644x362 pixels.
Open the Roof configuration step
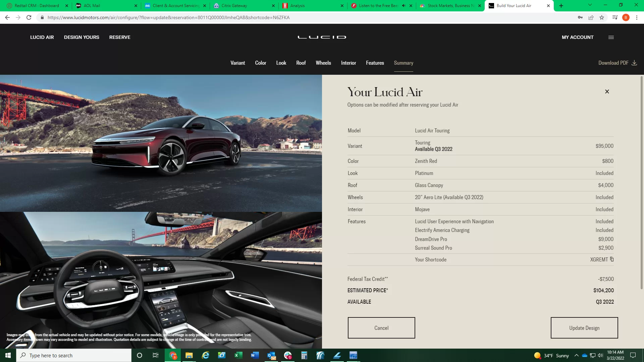click(x=301, y=63)
